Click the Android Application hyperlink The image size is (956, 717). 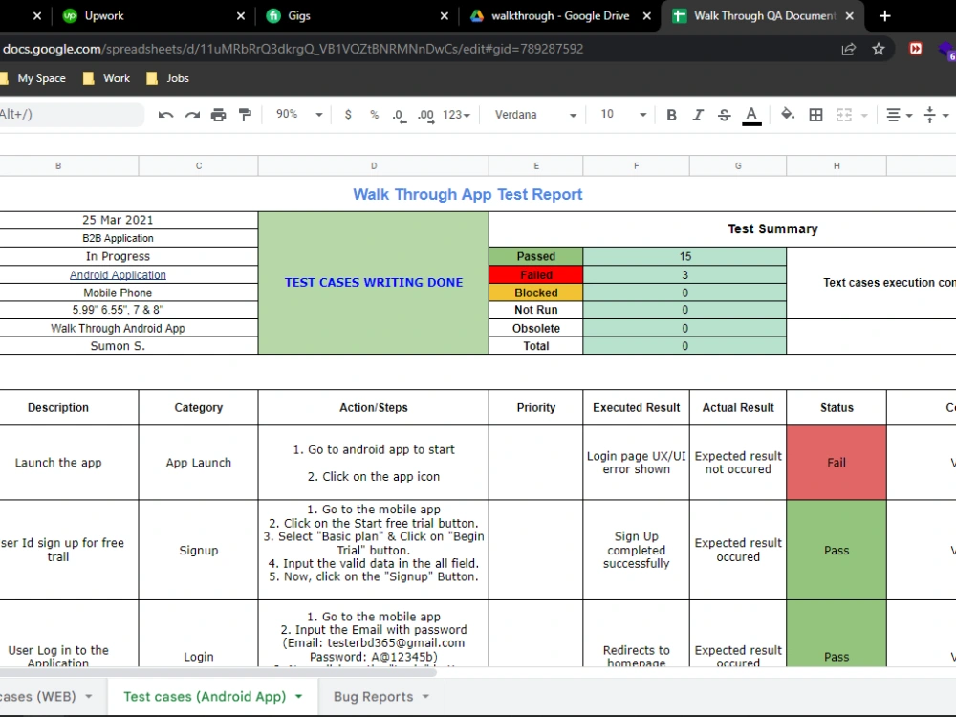click(118, 274)
